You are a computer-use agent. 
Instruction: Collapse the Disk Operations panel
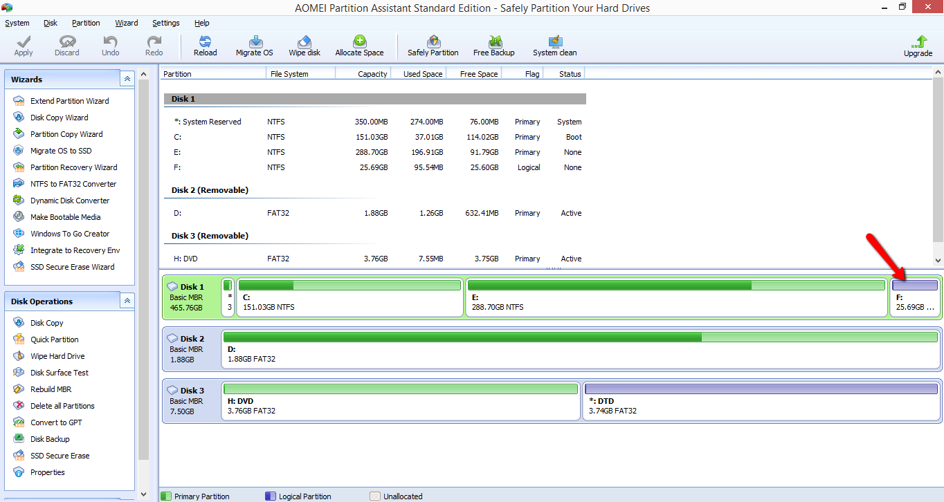tap(127, 301)
